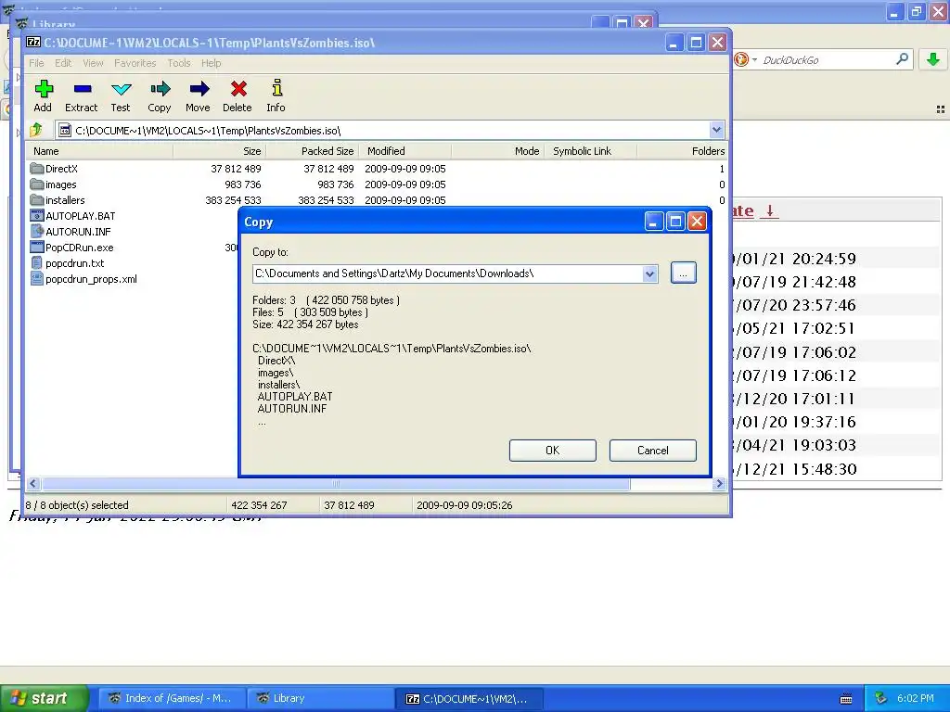The height and width of the screenshot is (712, 950).
Task: Sort by Symbolic Link column header
Action: pos(591,151)
